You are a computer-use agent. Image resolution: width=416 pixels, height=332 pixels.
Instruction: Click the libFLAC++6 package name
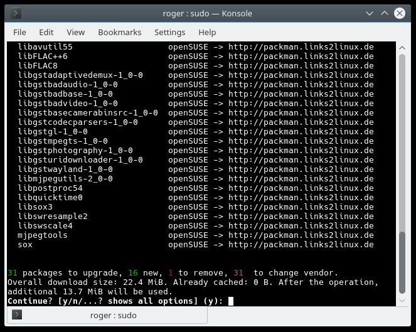[x=43, y=56]
